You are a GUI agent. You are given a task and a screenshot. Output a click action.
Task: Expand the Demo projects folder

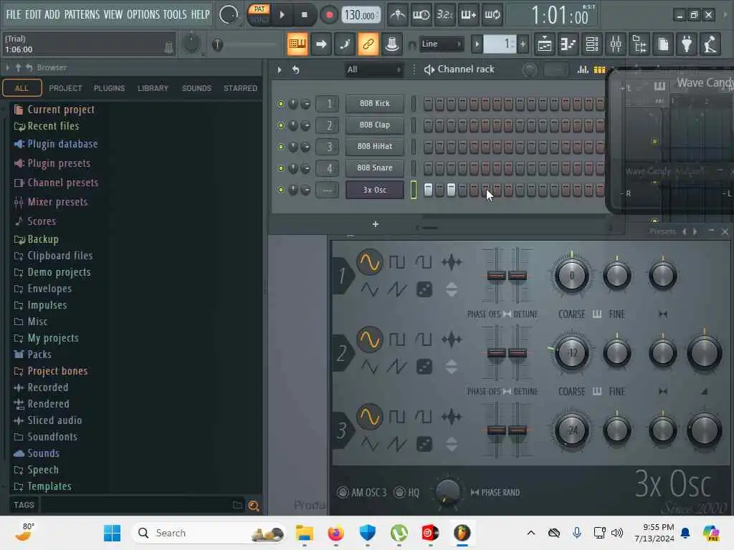pos(52,272)
